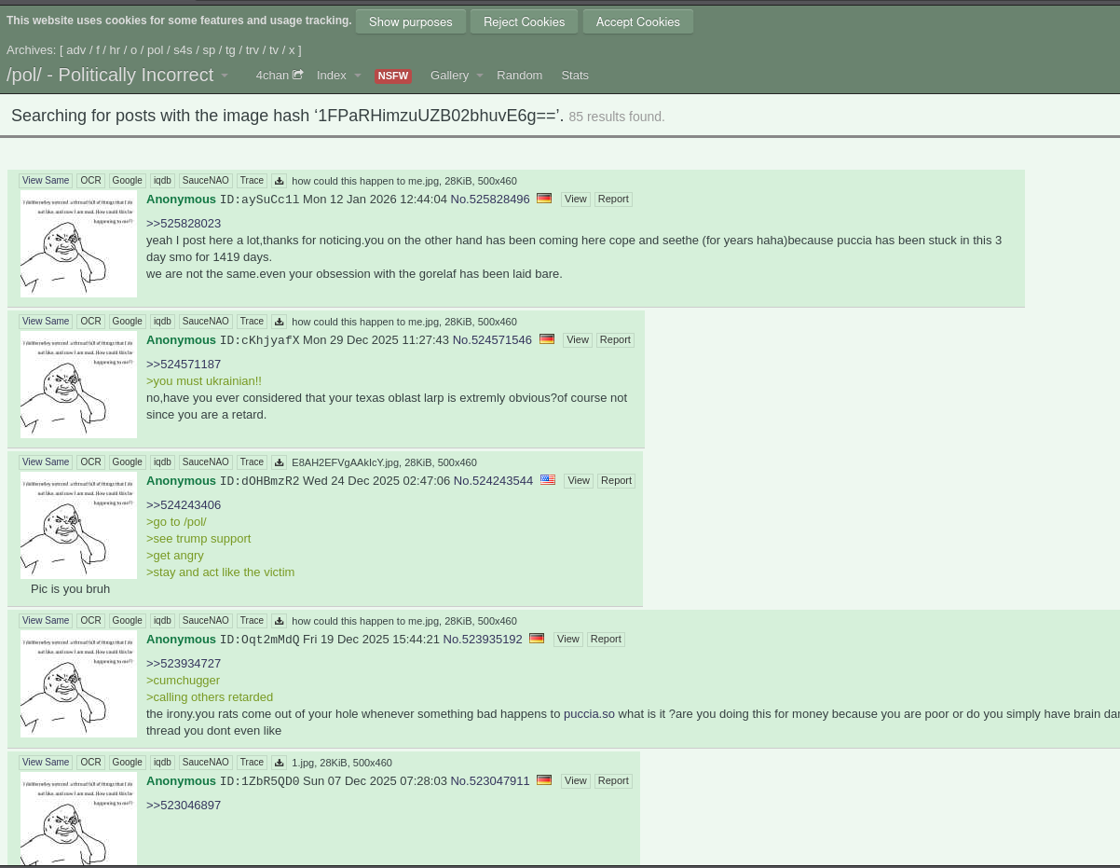Viewport: 1120px width, 868px height.
Task: Click View Same on post No.525828496
Action: tap(46, 181)
